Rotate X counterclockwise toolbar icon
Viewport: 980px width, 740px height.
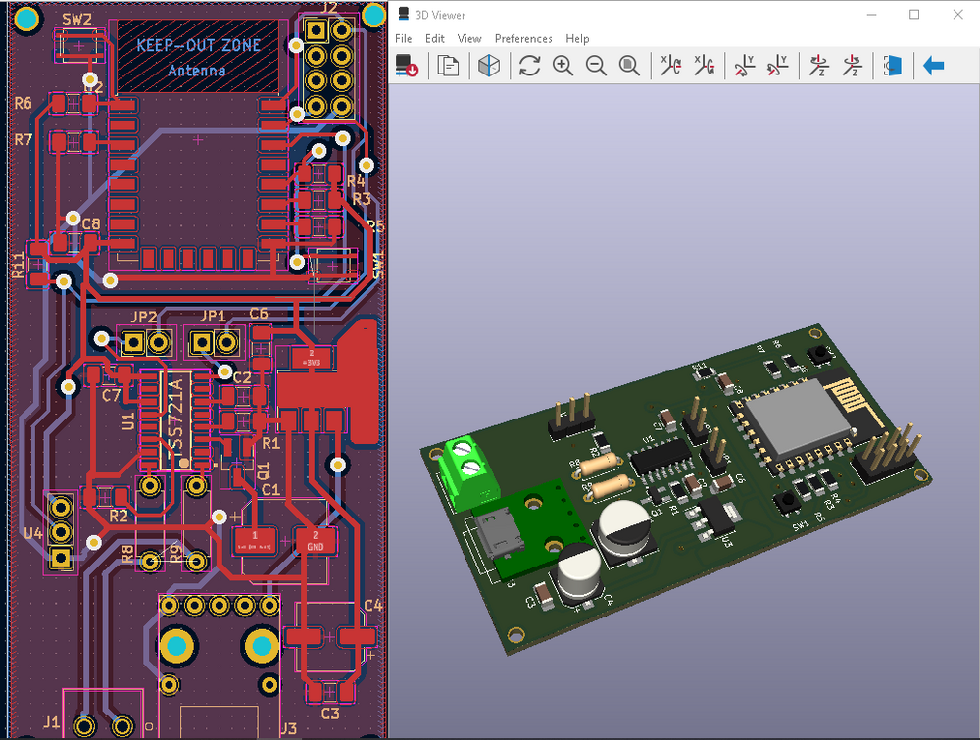point(704,66)
